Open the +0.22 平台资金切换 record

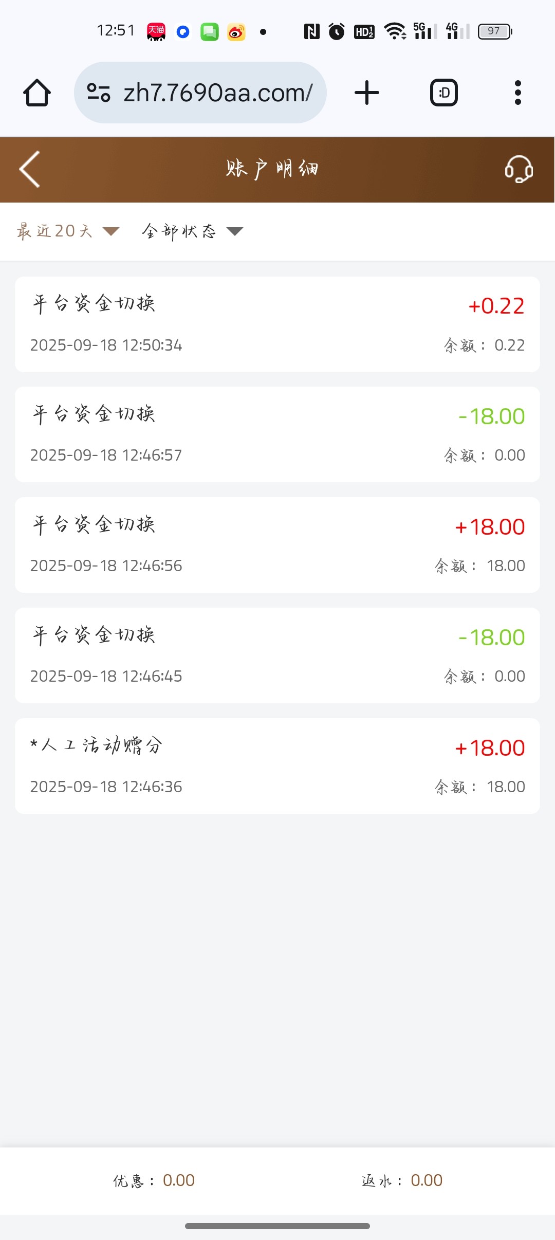277,324
